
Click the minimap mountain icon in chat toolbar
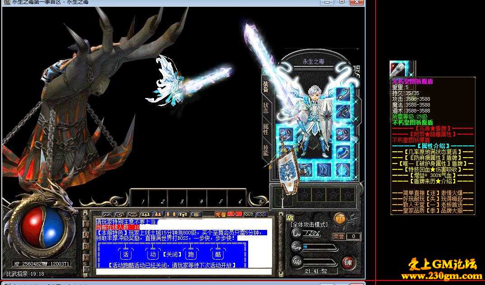tap(107, 214)
